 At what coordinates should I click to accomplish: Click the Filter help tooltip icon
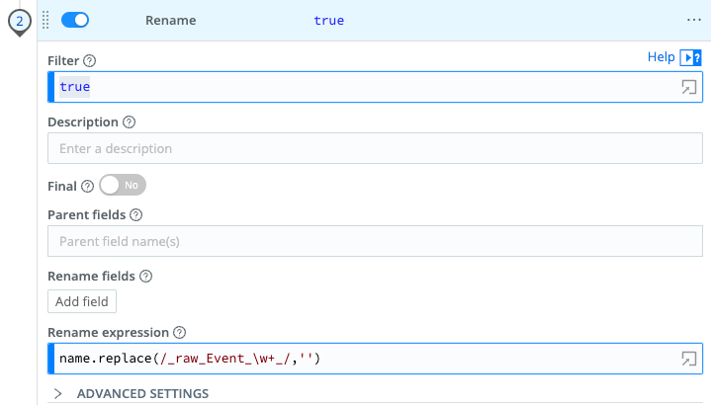coord(90,61)
